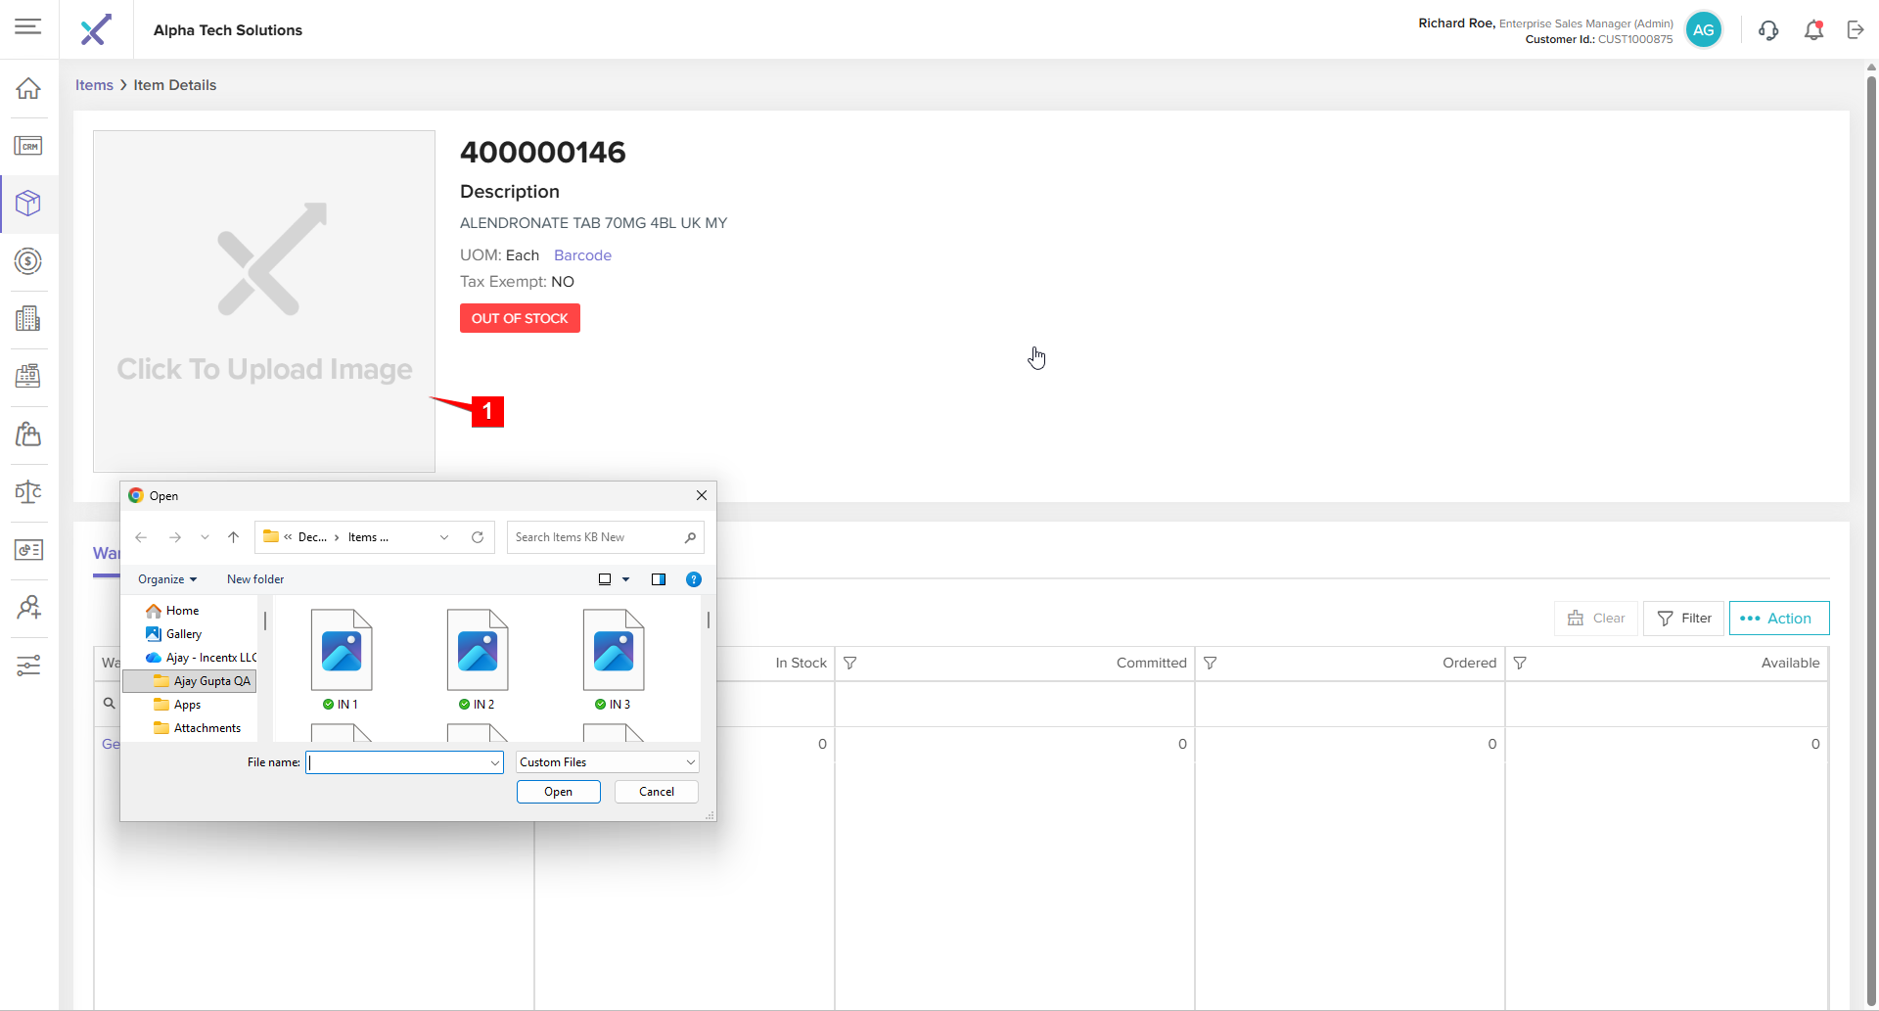Click the notification bell icon
Image resolution: width=1879 pixels, height=1011 pixels.
(1813, 30)
